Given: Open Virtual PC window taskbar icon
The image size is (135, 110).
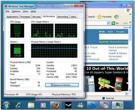Looking at the screenshot, I should tap(105, 105).
